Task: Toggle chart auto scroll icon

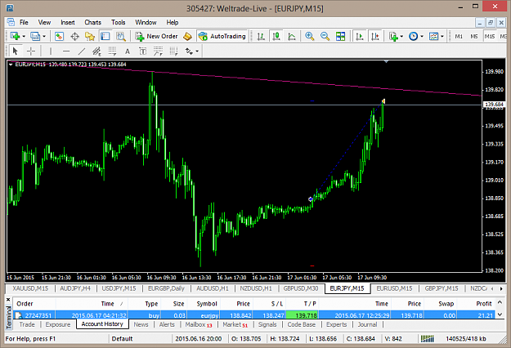Action: point(360,36)
